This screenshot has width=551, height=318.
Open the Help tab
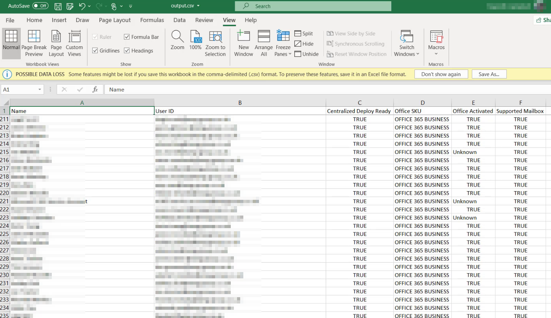point(250,20)
